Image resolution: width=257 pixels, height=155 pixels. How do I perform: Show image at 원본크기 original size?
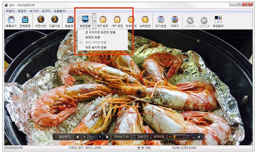pos(70,21)
